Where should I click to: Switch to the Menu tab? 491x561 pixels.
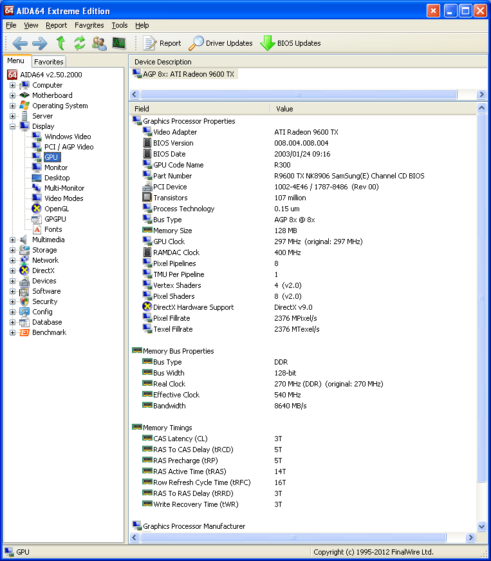pyautogui.click(x=16, y=61)
